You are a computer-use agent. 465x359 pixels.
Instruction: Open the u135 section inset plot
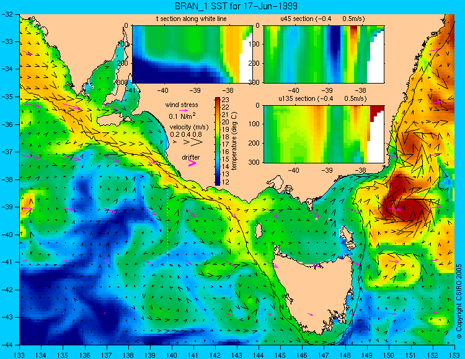[324, 134]
